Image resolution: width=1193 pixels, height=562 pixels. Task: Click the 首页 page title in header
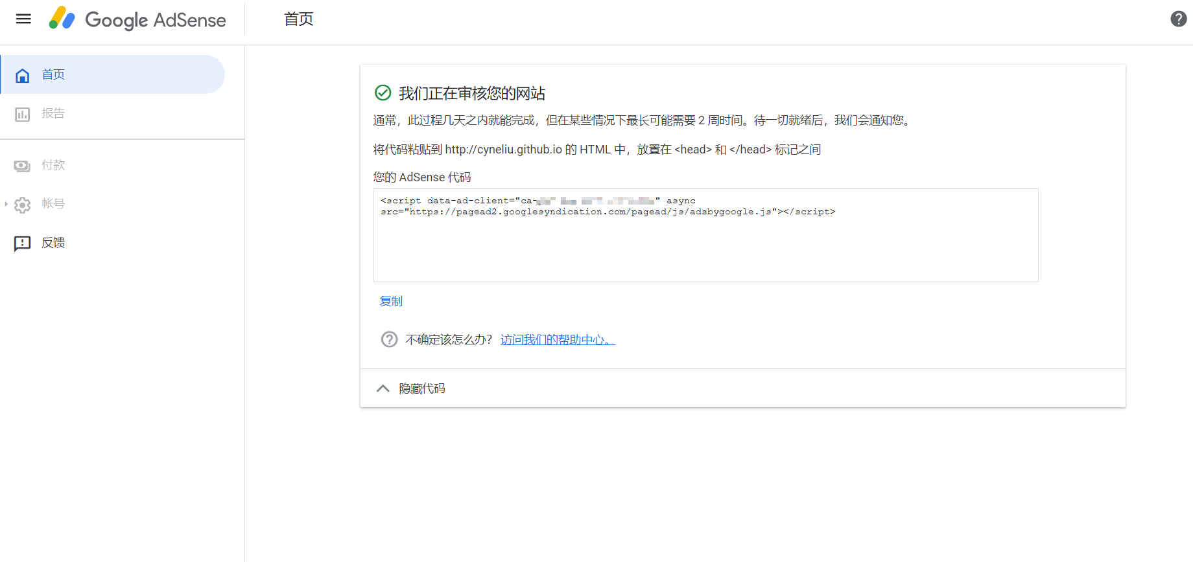pos(299,19)
